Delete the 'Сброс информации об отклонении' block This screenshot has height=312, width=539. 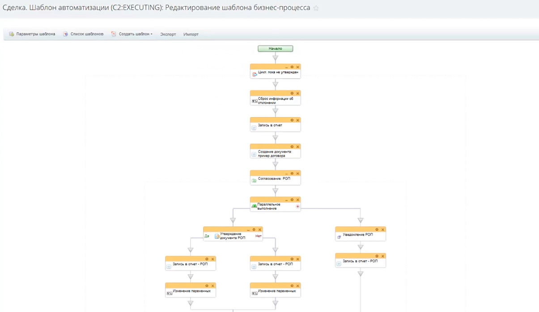tap(297, 93)
